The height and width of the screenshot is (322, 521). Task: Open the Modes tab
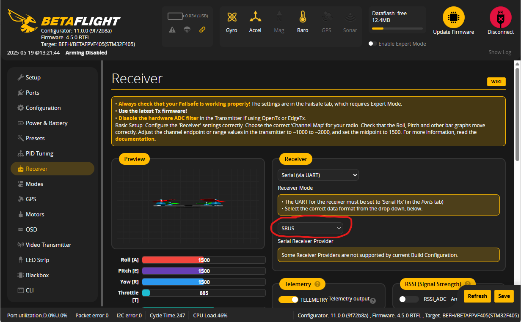(x=52, y=184)
